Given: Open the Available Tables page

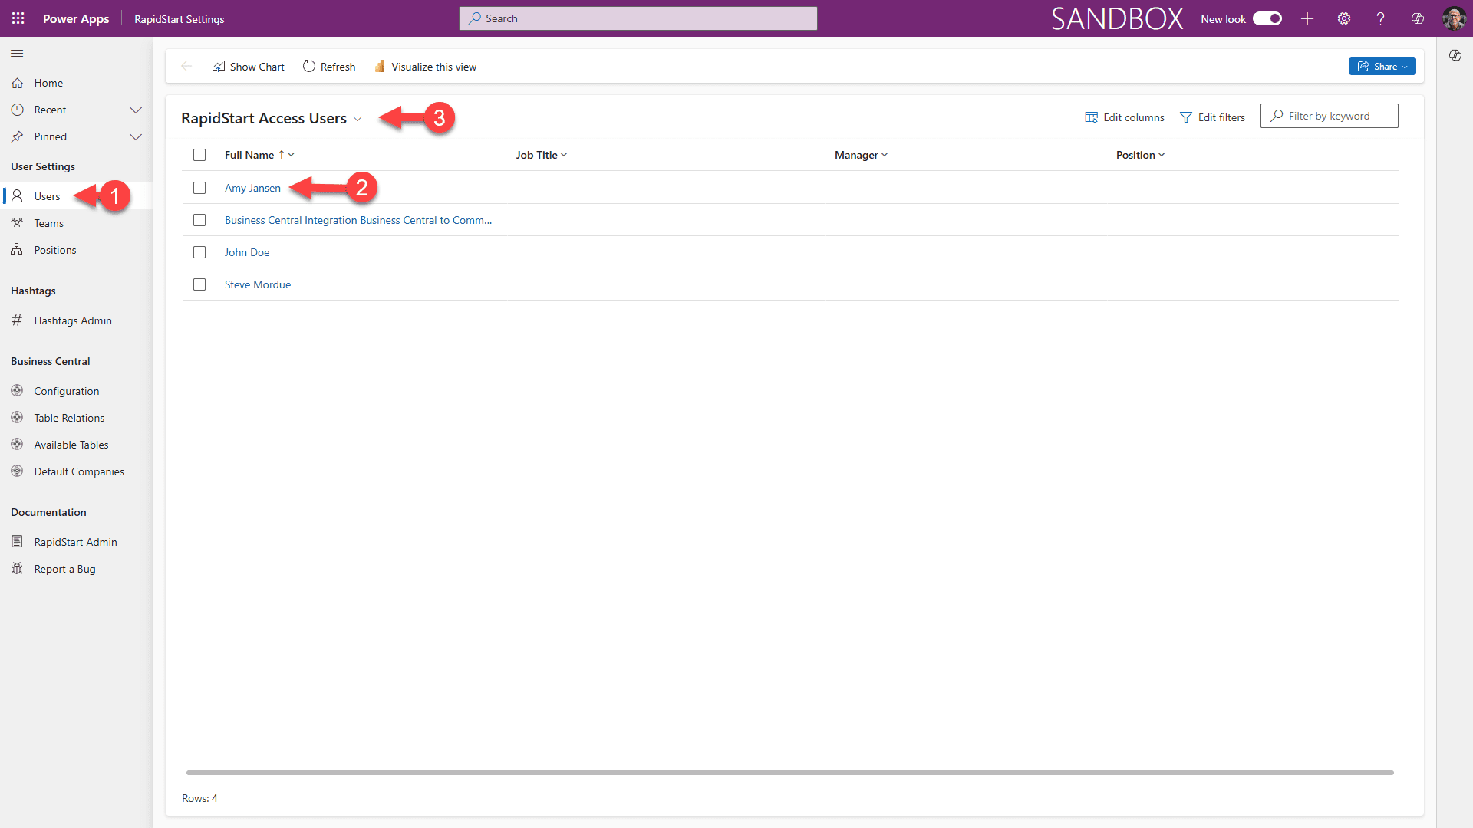Looking at the screenshot, I should [71, 444].
